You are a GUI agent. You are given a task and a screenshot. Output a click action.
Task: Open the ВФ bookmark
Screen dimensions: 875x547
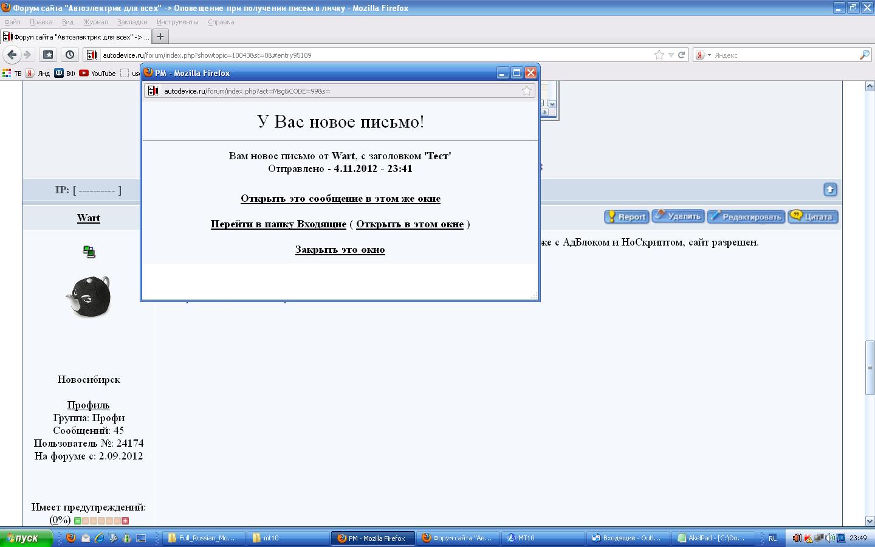(x=65, y=73)
